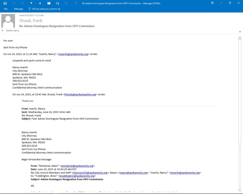This screenshot has height=194, width=243.
Task: Go to next item with down arrow
Action: (x=40, y=3)
